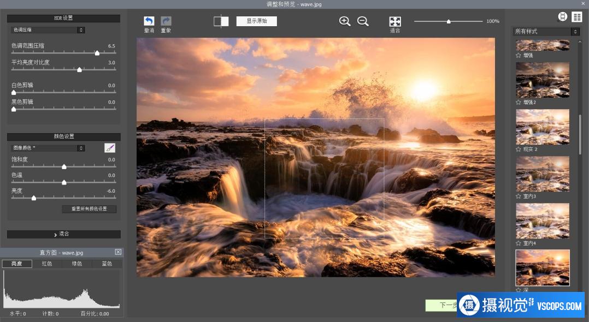
Task: Click the 计数: 0 histogram readout
Action: [x=50, y=314]
